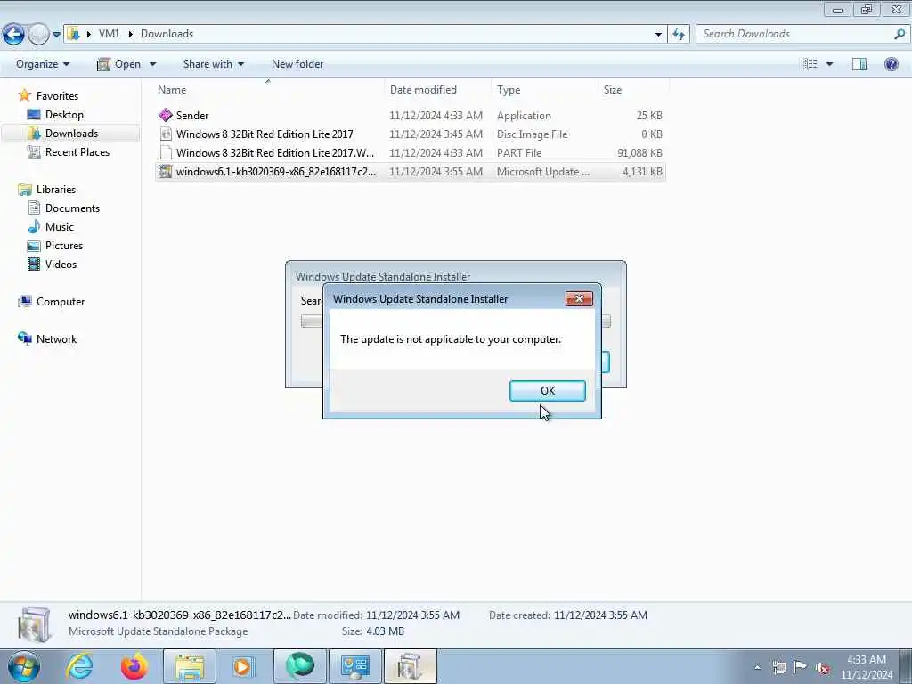Open the Videos library
The image size is (912, 684).
[61, 264]
